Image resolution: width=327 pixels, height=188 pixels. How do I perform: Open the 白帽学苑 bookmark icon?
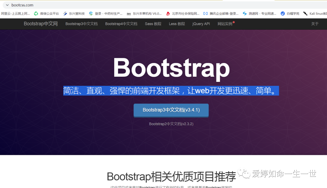282,14
